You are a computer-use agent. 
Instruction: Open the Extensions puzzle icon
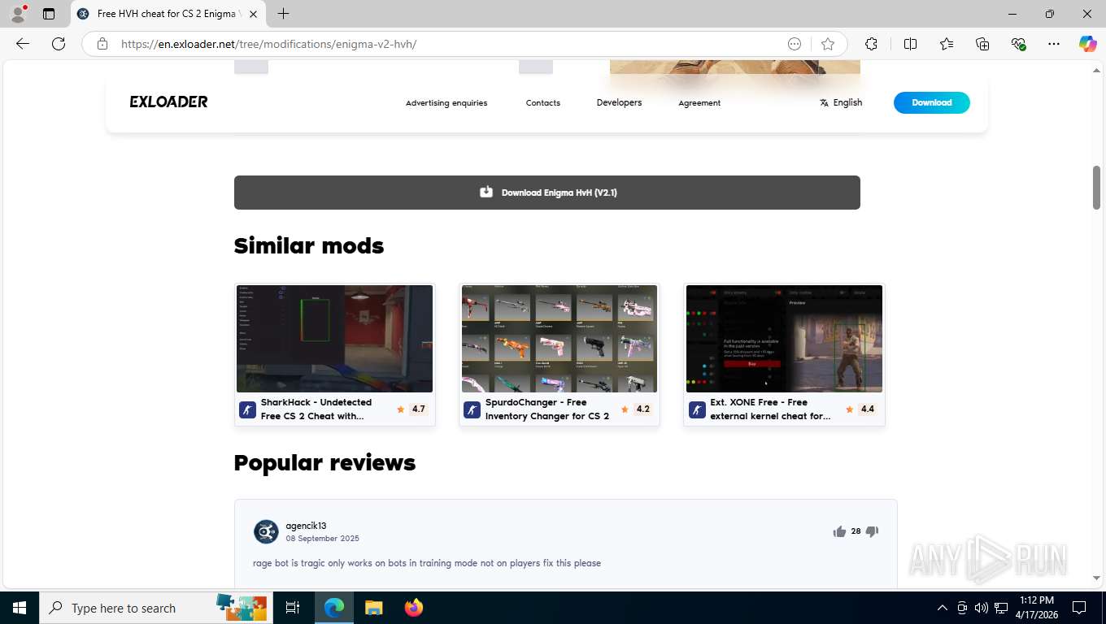[x=871, y=44]
